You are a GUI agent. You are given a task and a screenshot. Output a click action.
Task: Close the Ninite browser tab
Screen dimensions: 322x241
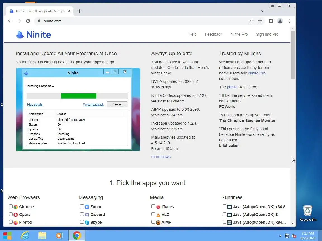click(x=69, y=11)
